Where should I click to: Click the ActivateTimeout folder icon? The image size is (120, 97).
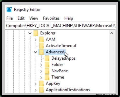pos(42,46)
